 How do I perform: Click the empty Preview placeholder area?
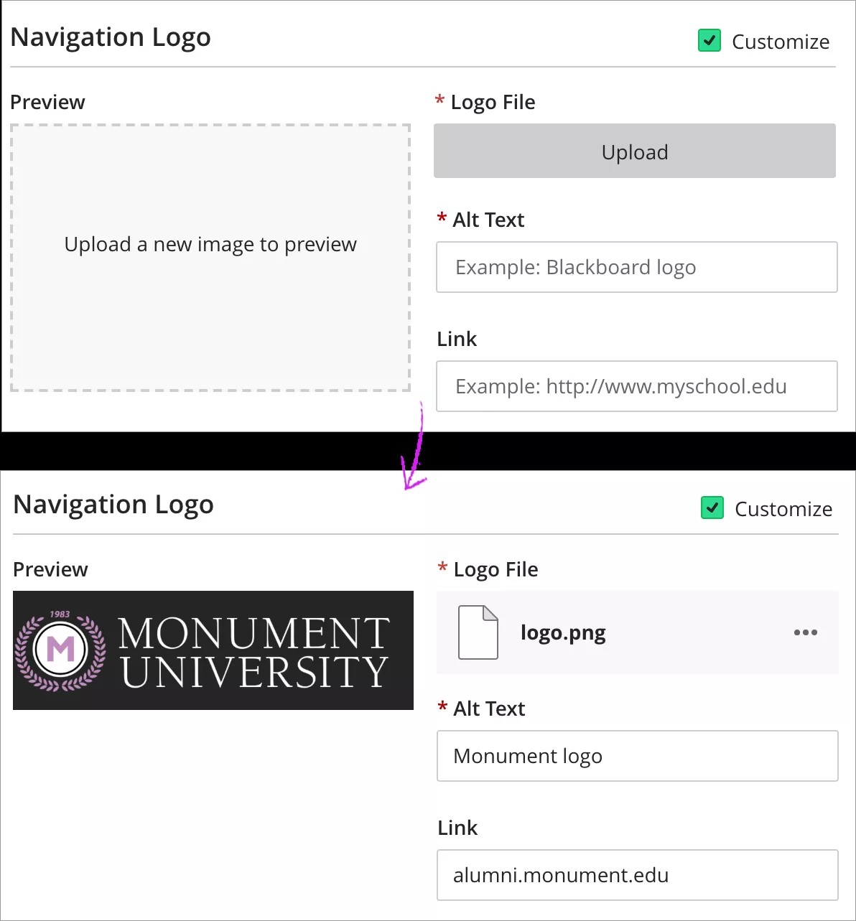[x=210, y=256]
